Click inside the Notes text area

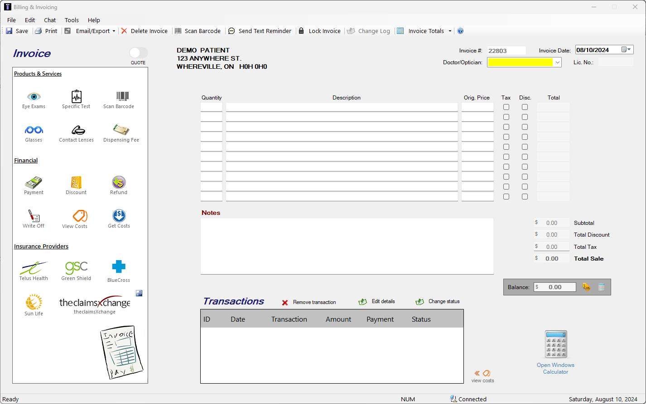[347, 246]
